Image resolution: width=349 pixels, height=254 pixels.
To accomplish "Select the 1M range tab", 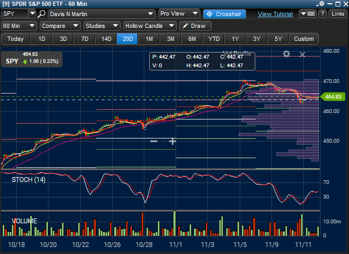I will click(149, 39).
